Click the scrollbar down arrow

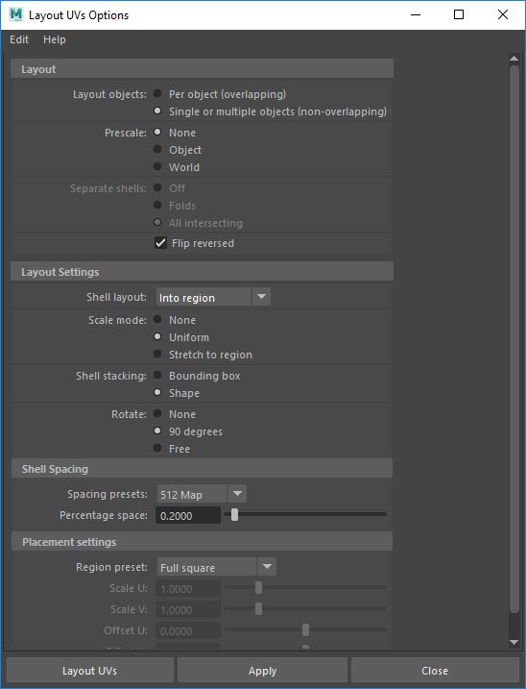click(514, 643)
